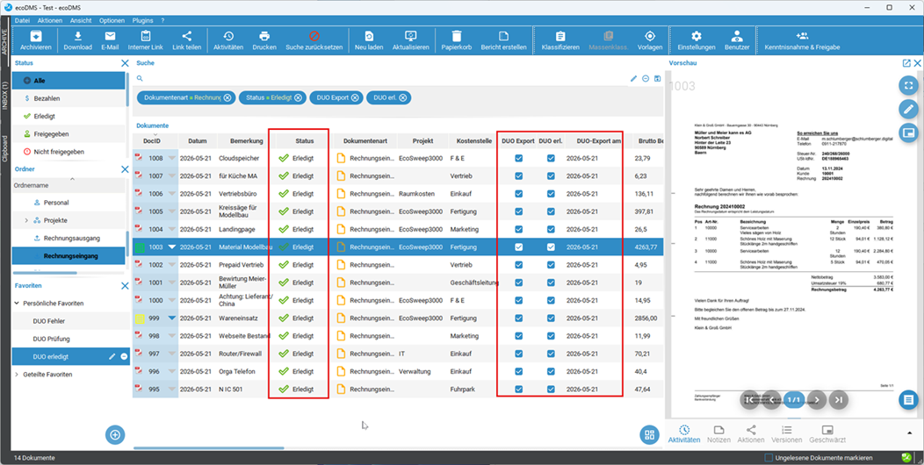Remove the Status = Erledigt filter chip

298,97
